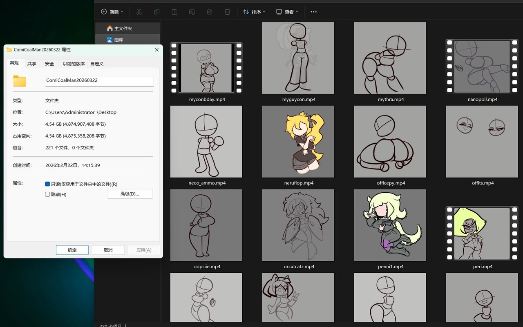Click the nanopoll.mp4 file name
Image resolution: width=523 pixels, height=327 pixels.
(x=483, y=100)
